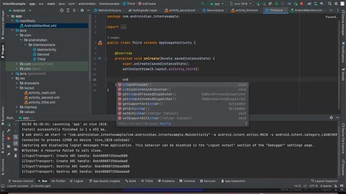This screenshot has width=346, height=194.
Task: Toggle scroll to end in Run console
Action: tap(16, 143)
